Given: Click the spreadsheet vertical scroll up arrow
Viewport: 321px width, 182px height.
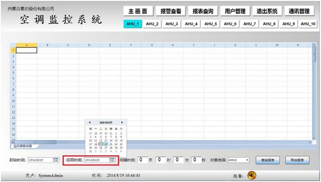Looking at the screenshot, I should [314, 45].
